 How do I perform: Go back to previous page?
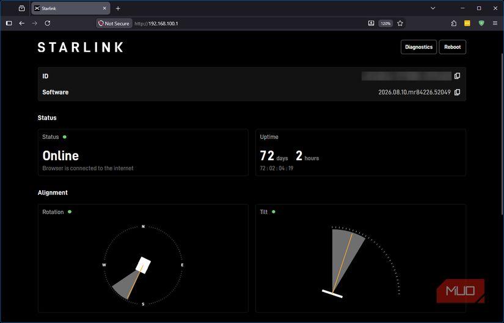tap(22, 23)
